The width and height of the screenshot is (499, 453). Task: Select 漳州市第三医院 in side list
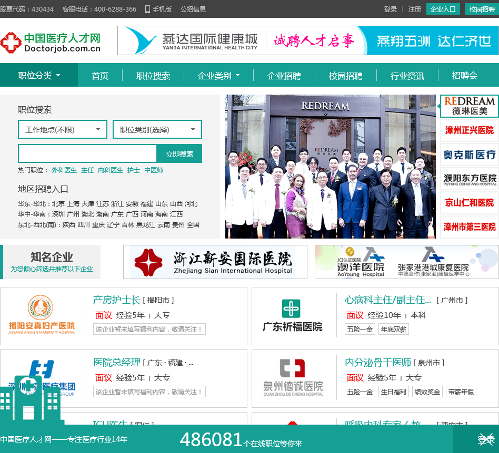point(470,227)
